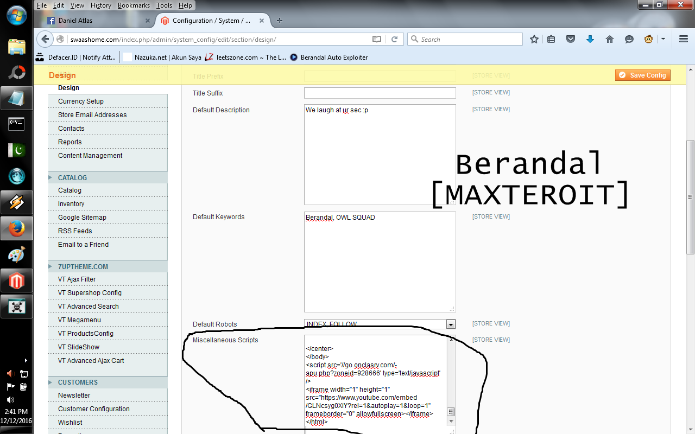Open the View menu
695x434 pixels.
coord(77,5)
